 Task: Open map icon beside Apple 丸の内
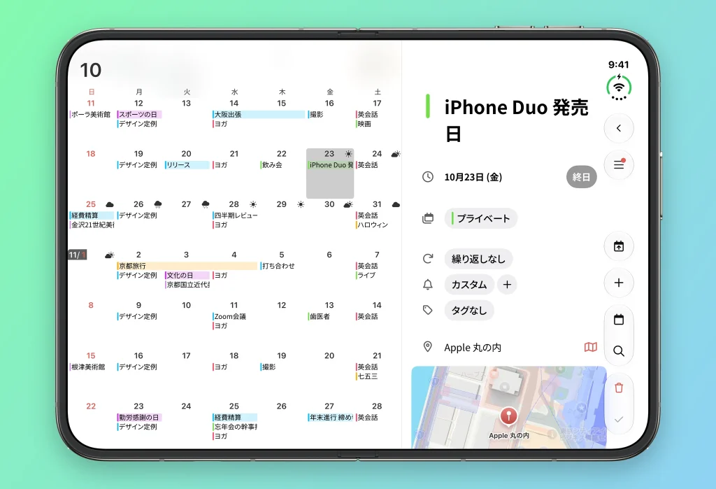[590, 347]
